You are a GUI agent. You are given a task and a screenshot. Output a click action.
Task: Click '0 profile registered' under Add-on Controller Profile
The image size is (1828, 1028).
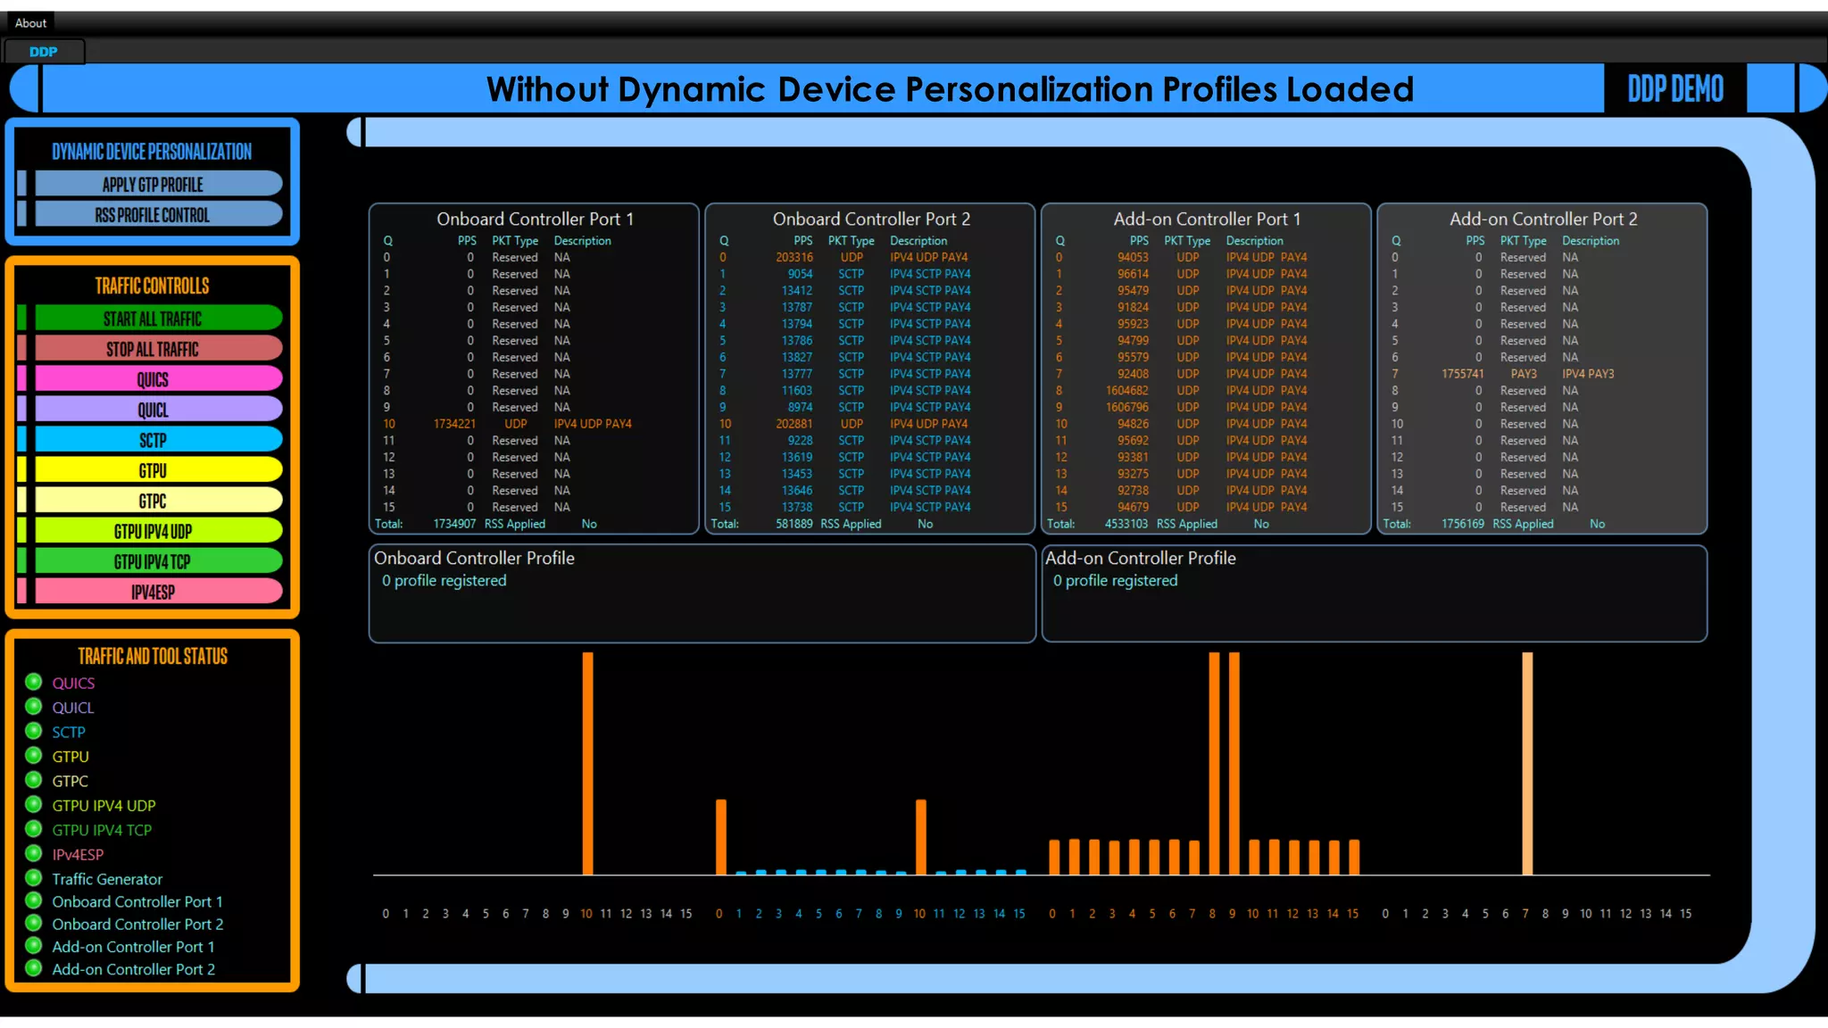coord(1116,580)
